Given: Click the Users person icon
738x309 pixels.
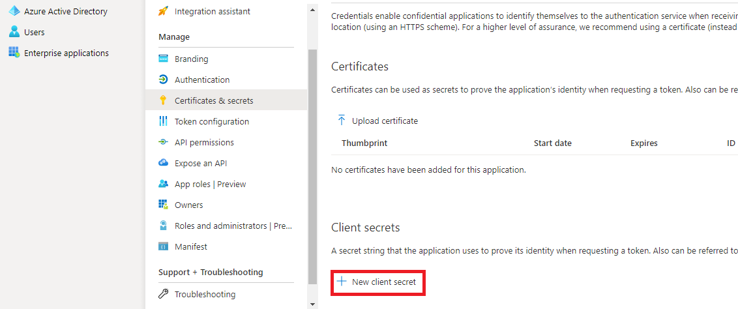Looking at the screenshot, I should [x=14, y=32].
